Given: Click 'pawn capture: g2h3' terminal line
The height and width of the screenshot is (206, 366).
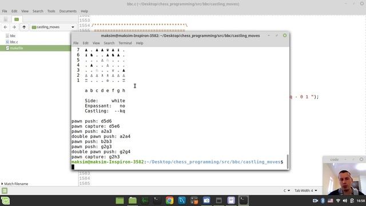Looking at the screenshot, I should (96, 157).
